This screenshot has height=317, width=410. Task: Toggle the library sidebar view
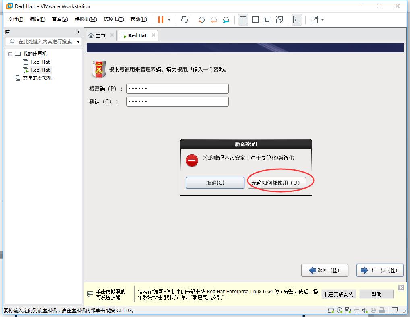point(243,20)
